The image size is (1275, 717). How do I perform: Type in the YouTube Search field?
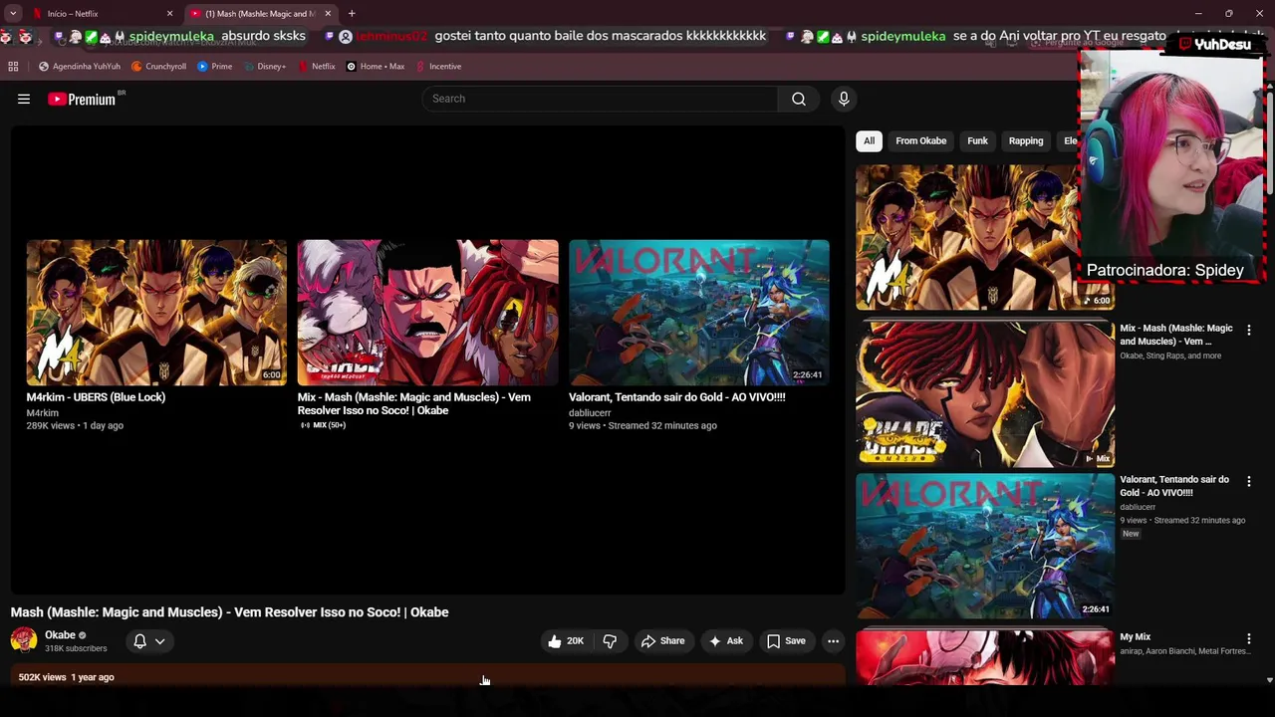pos(601,99)
